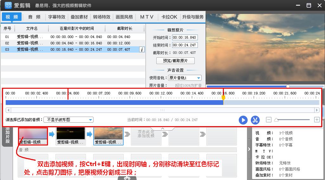Click the info icon on row 03

coord(142,49)
